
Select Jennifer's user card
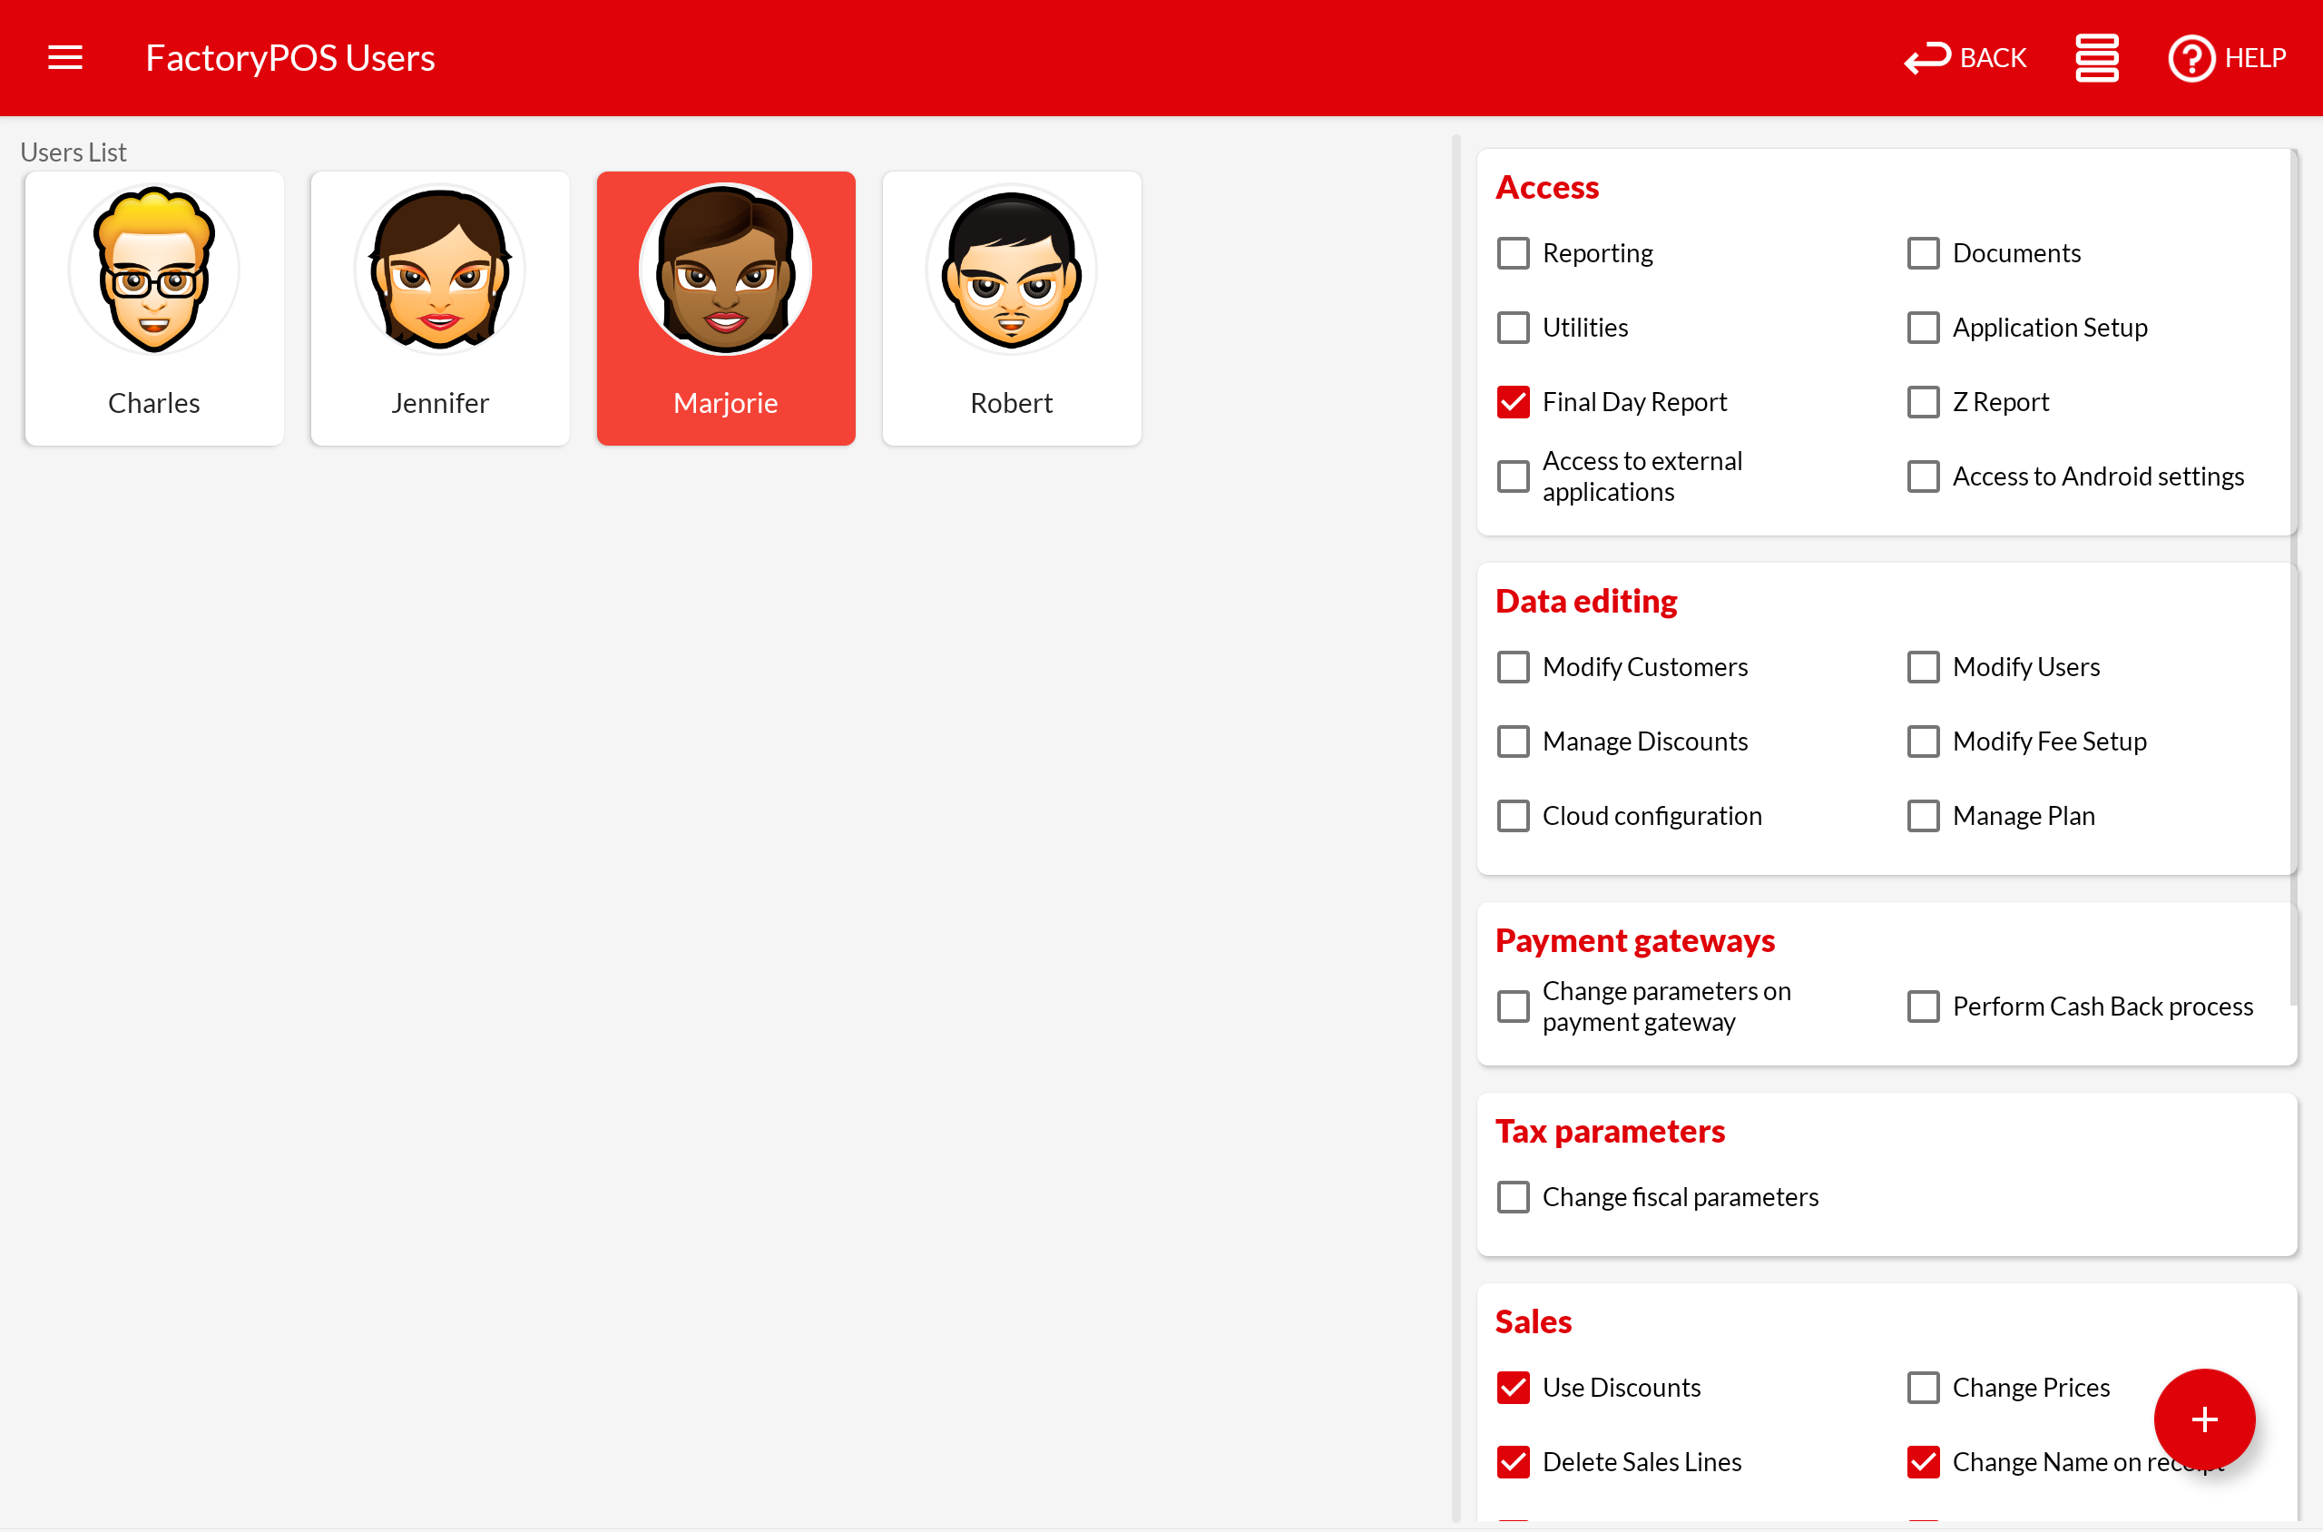click(439, 308)
